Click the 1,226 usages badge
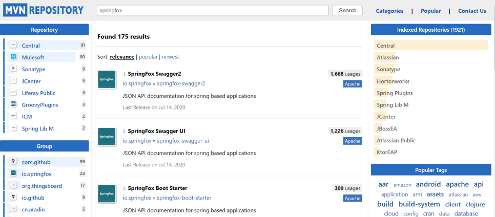The image size is (495, 217). click(345, 131)
